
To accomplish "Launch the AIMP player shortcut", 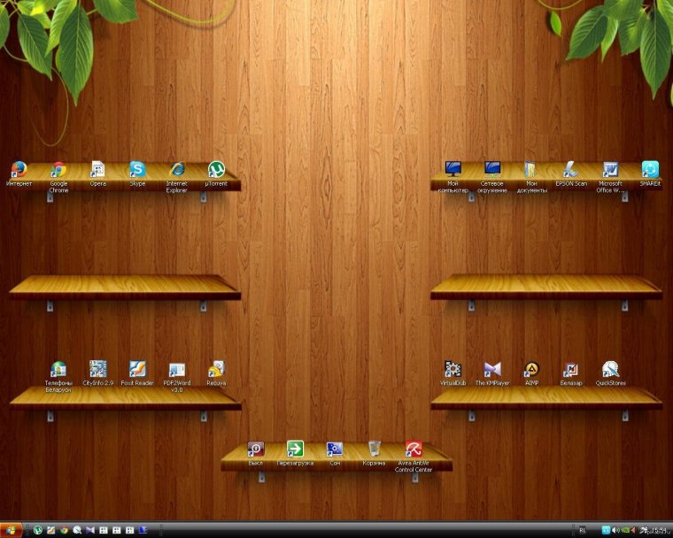I will click(x=531, y=369).
